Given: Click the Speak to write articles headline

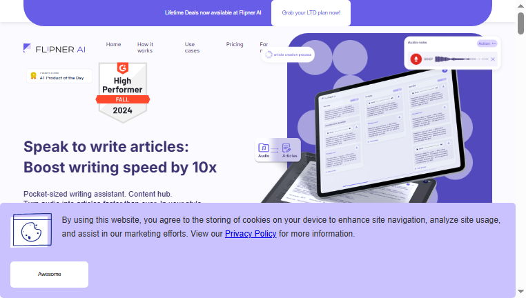Looking at the screenshot, I should [120, 157].
